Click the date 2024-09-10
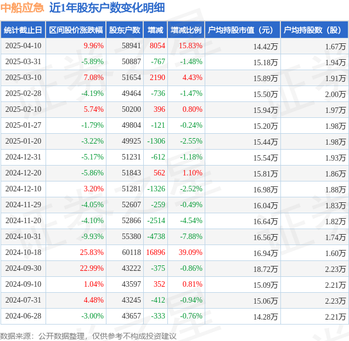349x341 pixels. pos(24,284)
